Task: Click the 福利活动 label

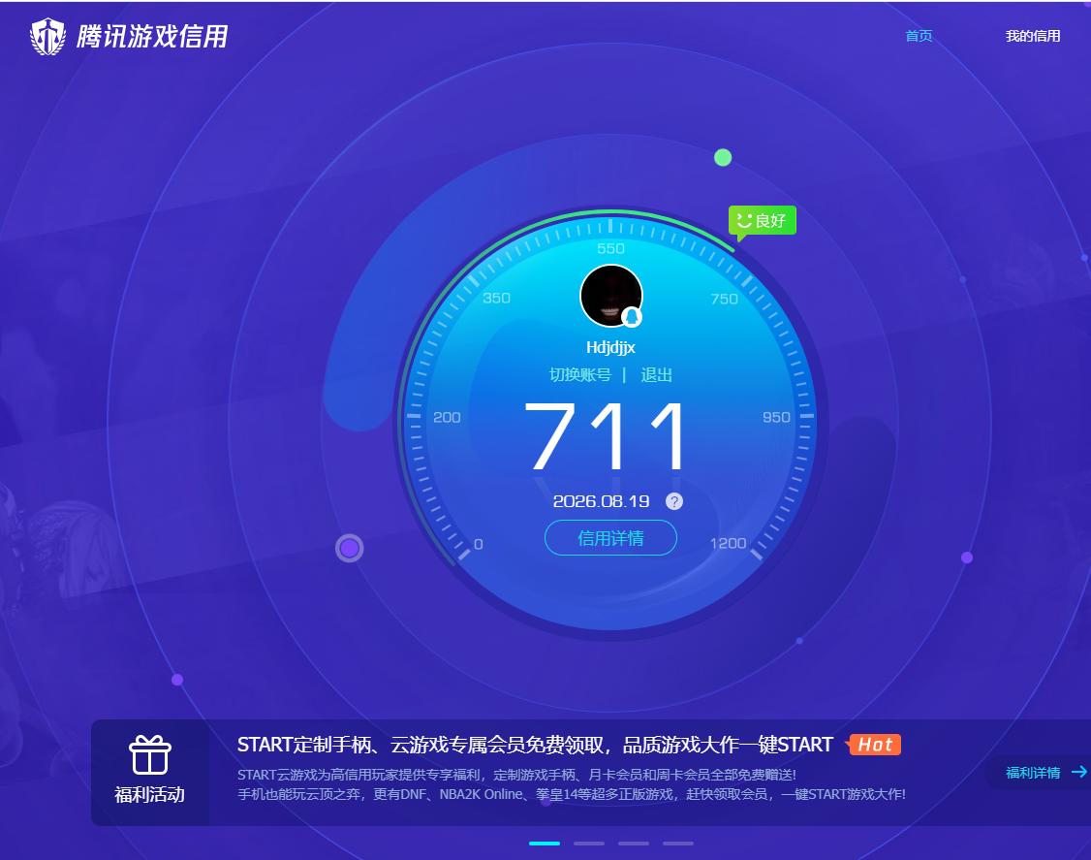Action: point(149,794)
